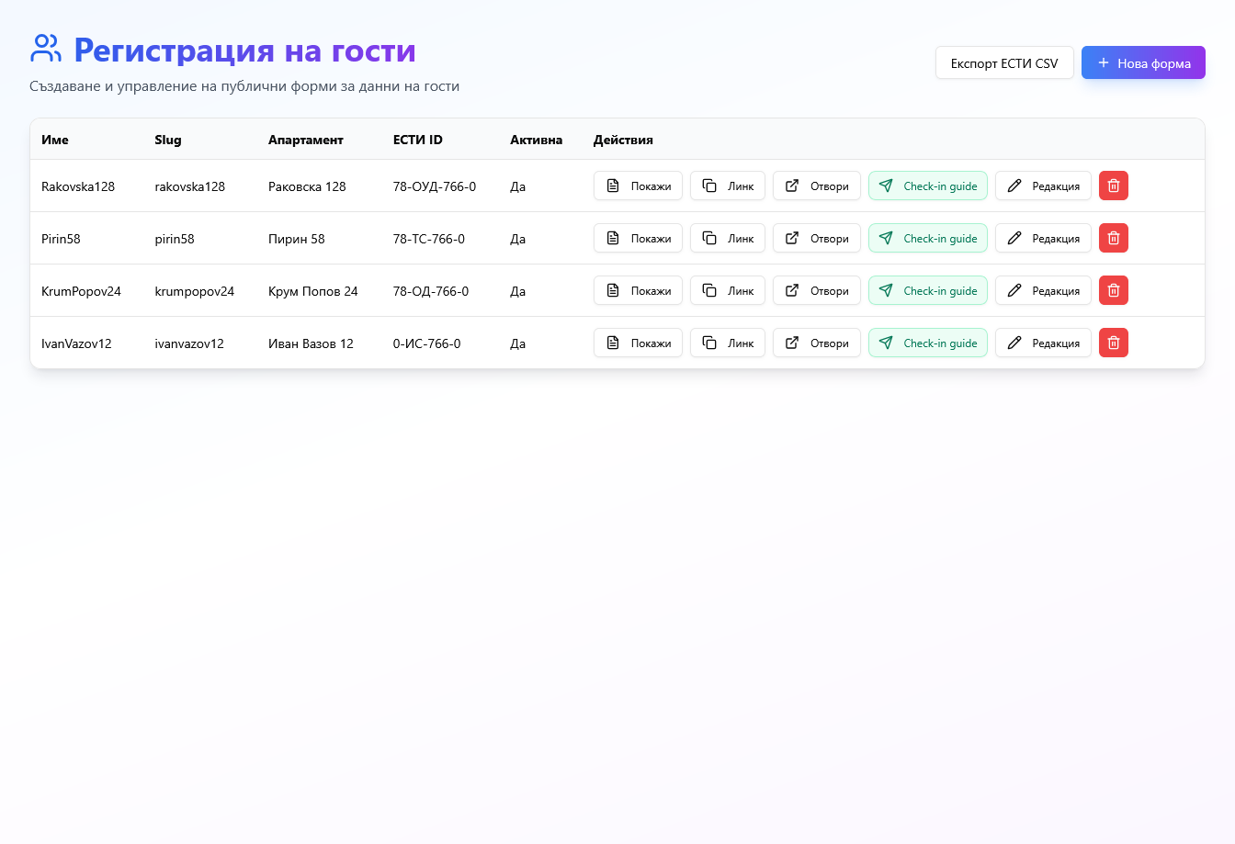
Task: Open the KrumPopov24 form via Отвори
Action: (x=817, y=290)
